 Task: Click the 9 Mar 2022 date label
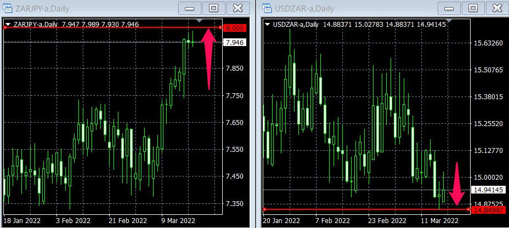(x=179, y=220)
